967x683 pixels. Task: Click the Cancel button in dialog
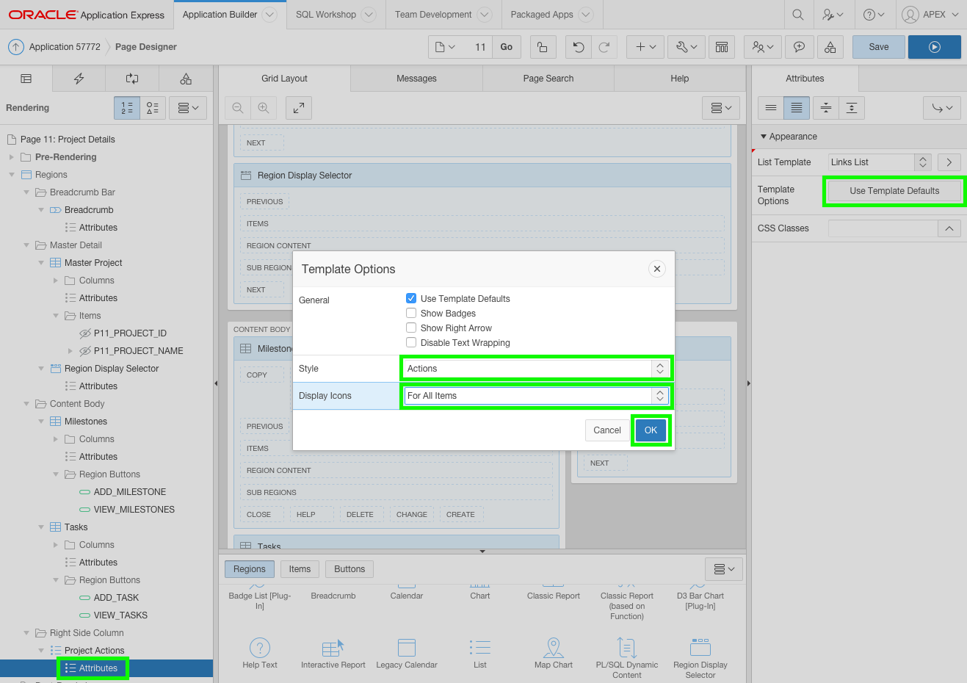click(606, 430)
